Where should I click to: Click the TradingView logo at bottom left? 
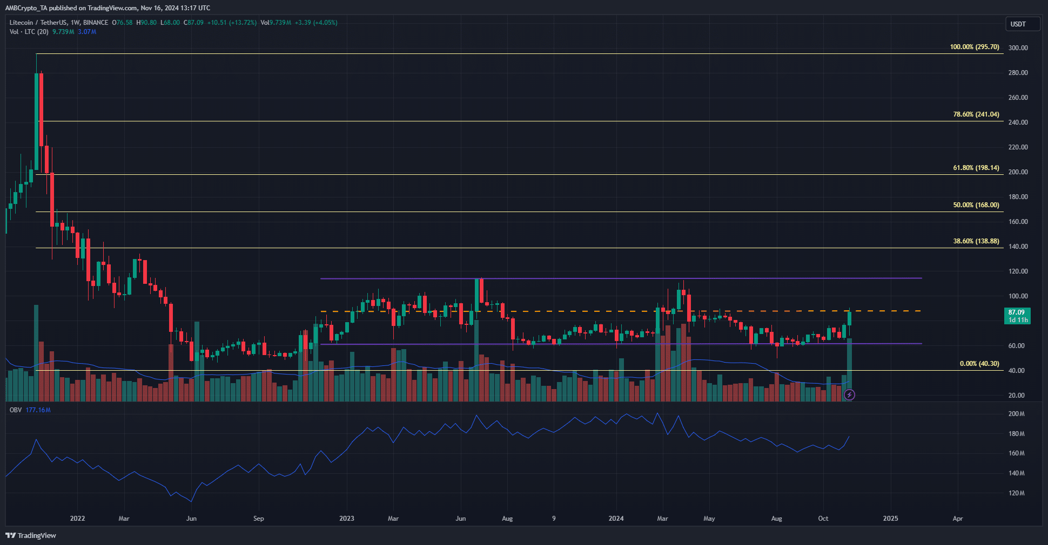(x=31, y=535)
